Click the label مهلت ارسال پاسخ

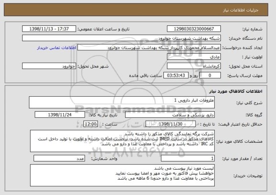tap(245, 76)
